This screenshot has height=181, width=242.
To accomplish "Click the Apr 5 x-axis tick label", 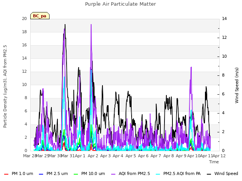I will click(x=131, y=156).
